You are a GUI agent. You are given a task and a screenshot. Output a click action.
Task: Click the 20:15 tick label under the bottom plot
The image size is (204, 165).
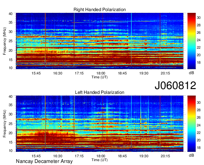coord(165,156)
